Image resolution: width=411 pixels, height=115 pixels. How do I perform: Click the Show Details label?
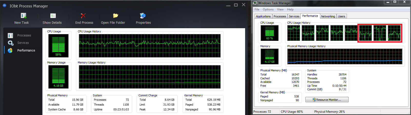(x=52, y=23)
